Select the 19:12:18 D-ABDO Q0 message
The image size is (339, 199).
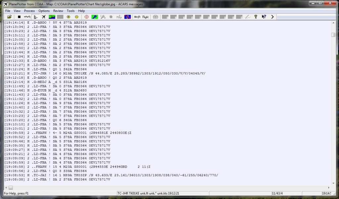tap(45, 78)
